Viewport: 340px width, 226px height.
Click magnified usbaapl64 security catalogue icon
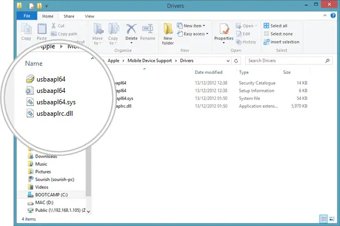point(30,79)
